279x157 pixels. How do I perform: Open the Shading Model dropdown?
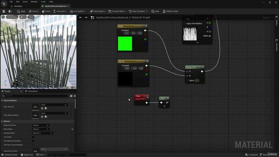click(x=42, y=133)
